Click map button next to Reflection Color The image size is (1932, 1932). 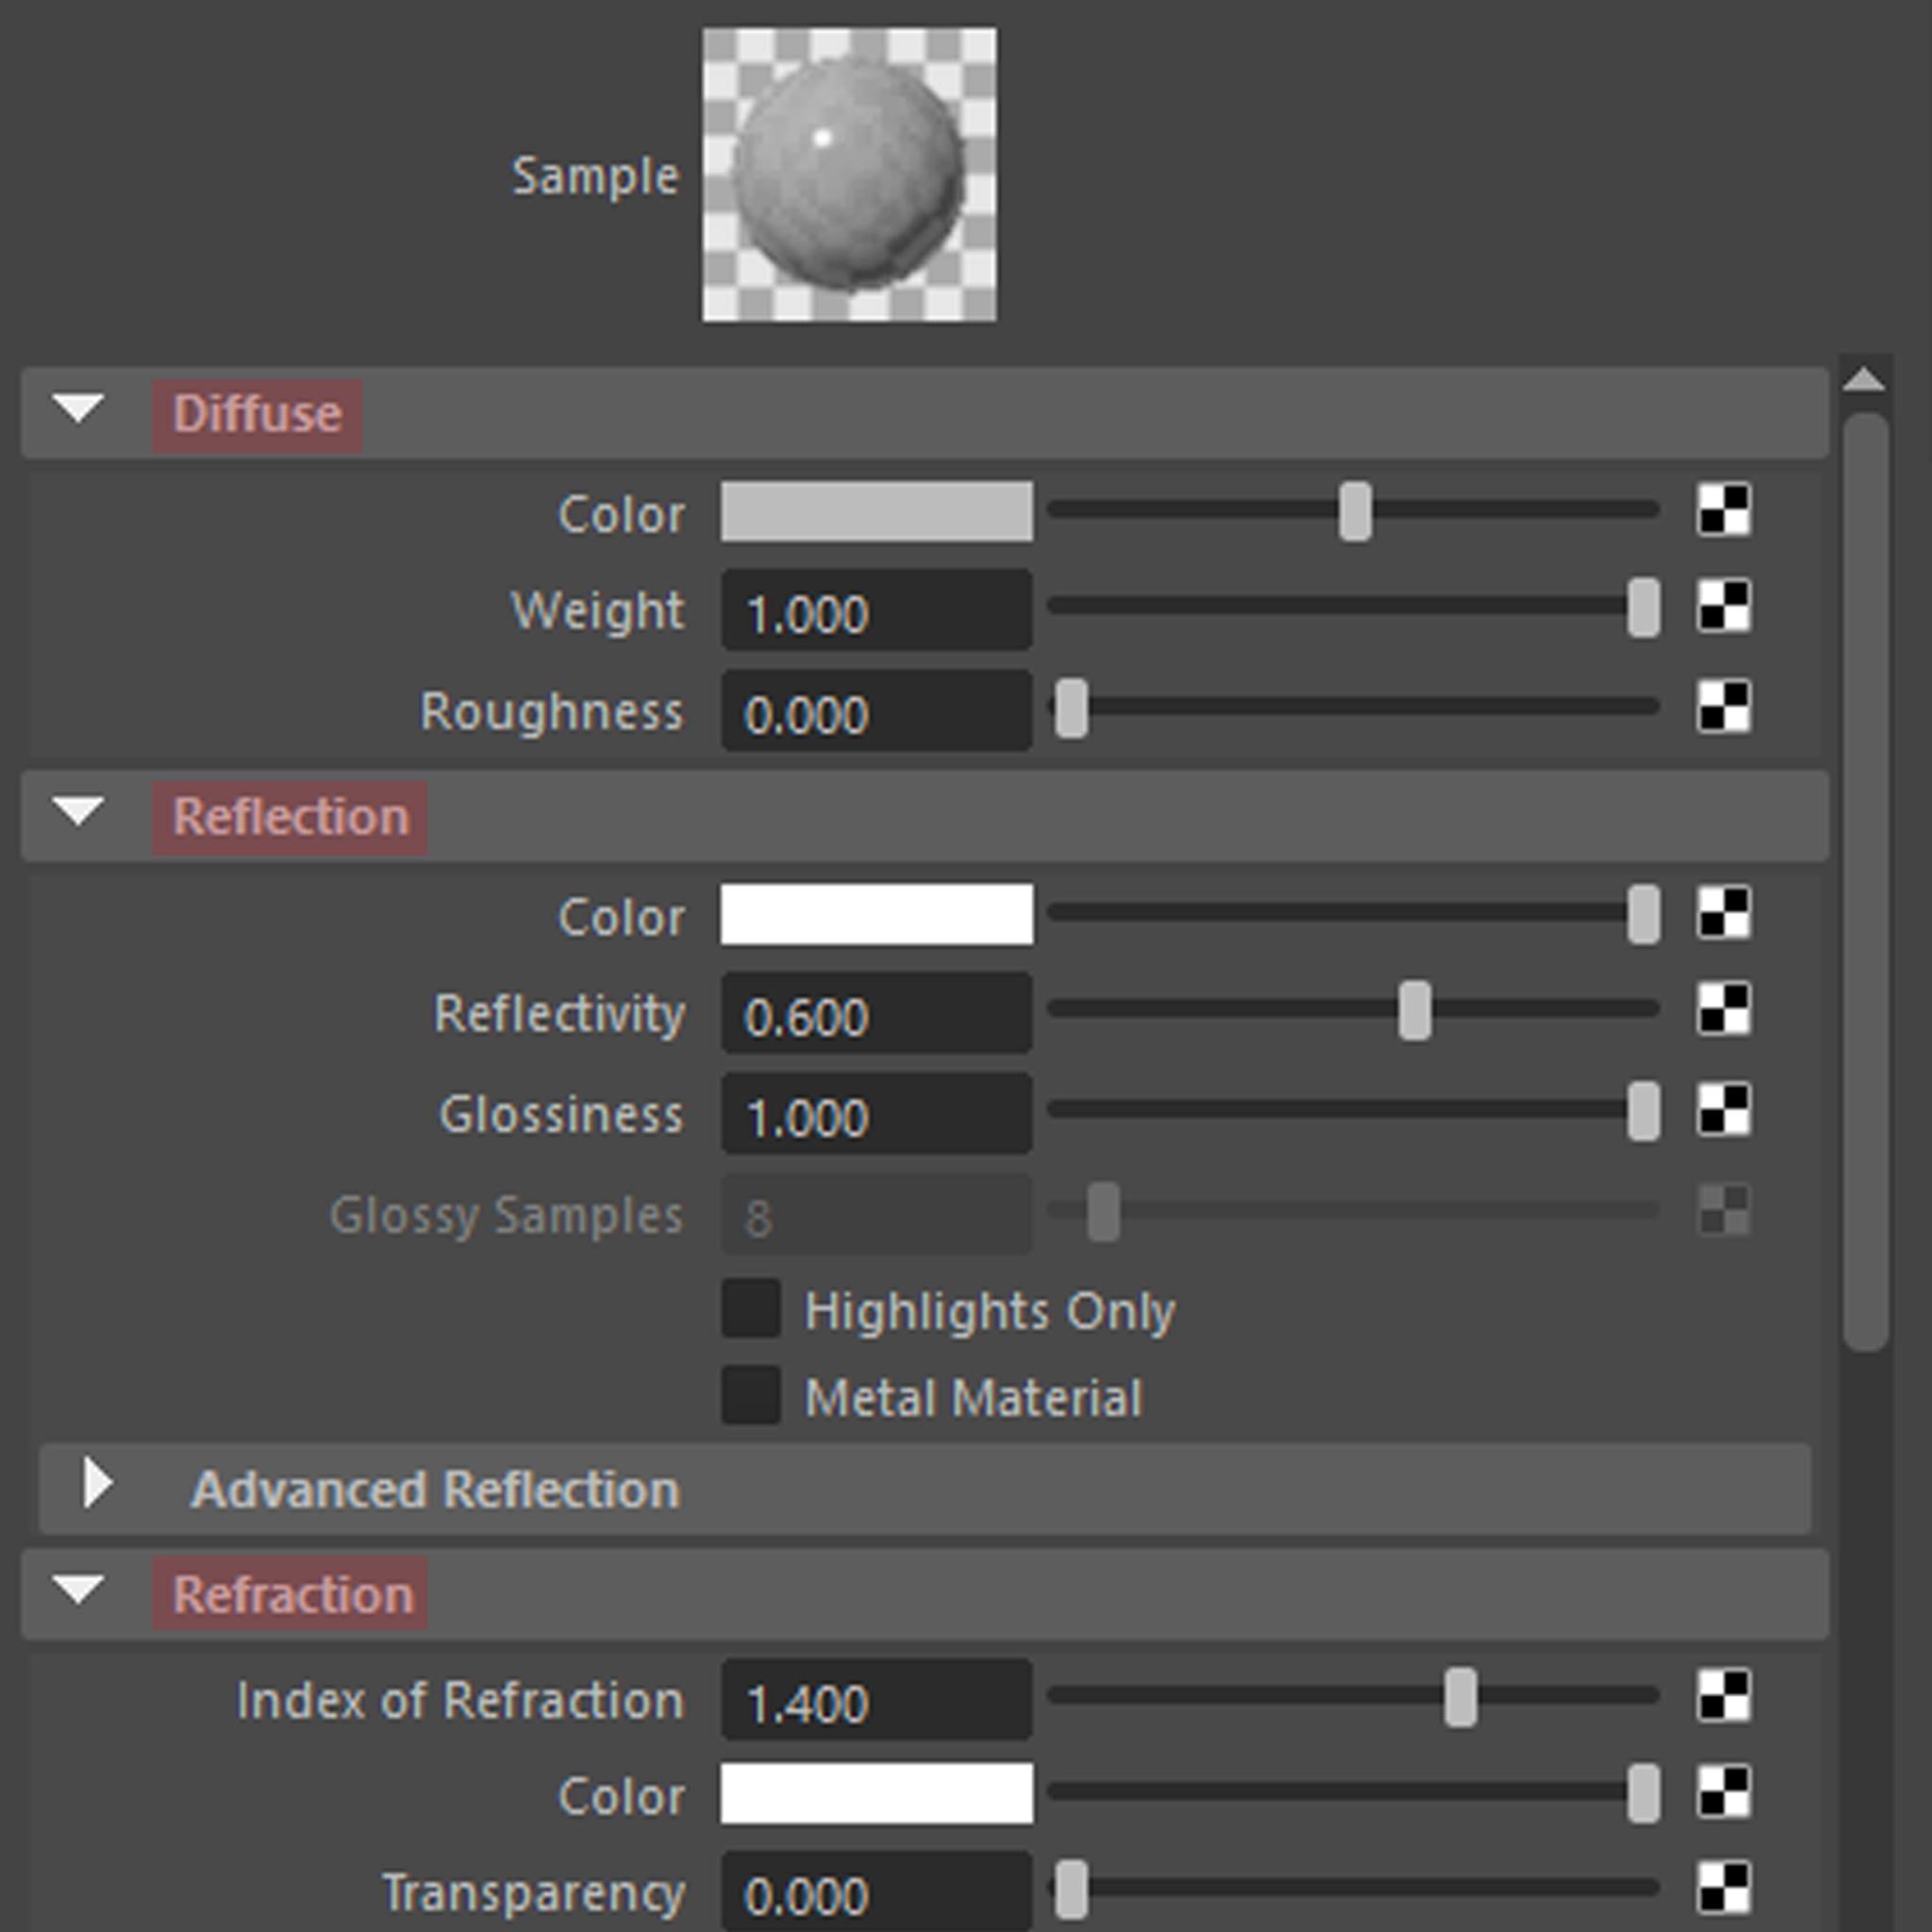click(x=1724, y=913)
